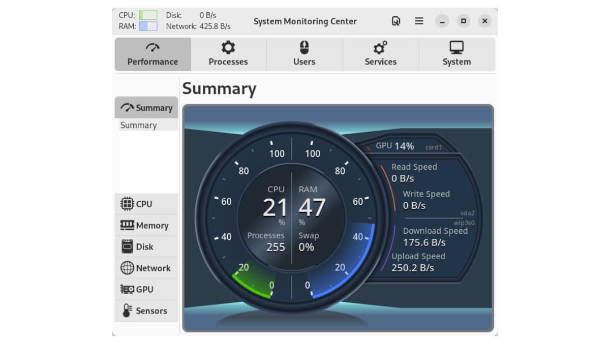610x343 pixels.
Task: Collapse the Summary sidebar section
Action: tap(146, 108)
